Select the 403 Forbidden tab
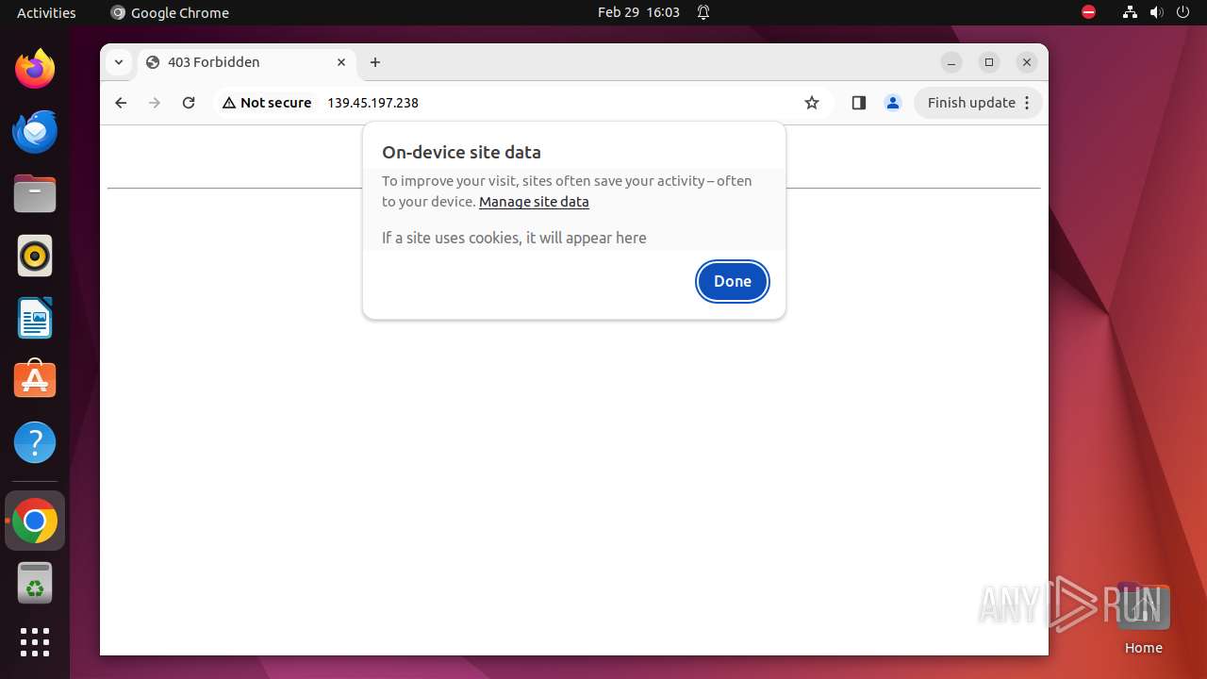Image resolution: width=1207 pixels, height=679 pixels. (248, 62)
